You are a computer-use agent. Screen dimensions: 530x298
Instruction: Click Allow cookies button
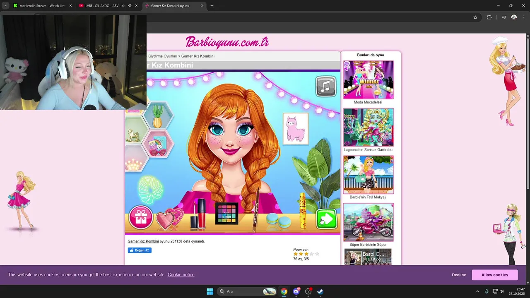tap(494, 275)
